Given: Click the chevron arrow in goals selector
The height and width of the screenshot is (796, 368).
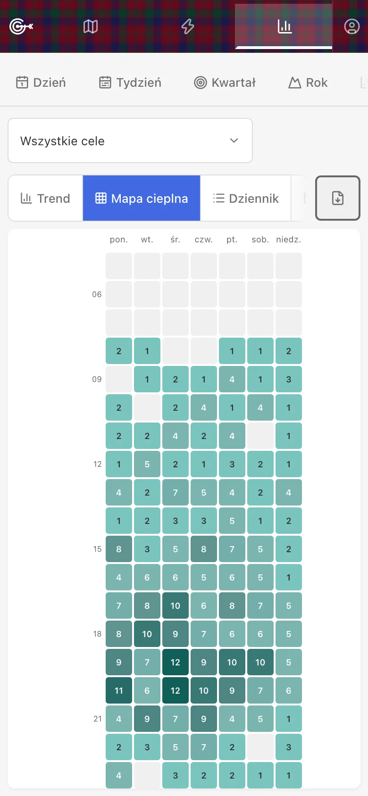Looking at the screenshot, I should [x=234, y=141].
